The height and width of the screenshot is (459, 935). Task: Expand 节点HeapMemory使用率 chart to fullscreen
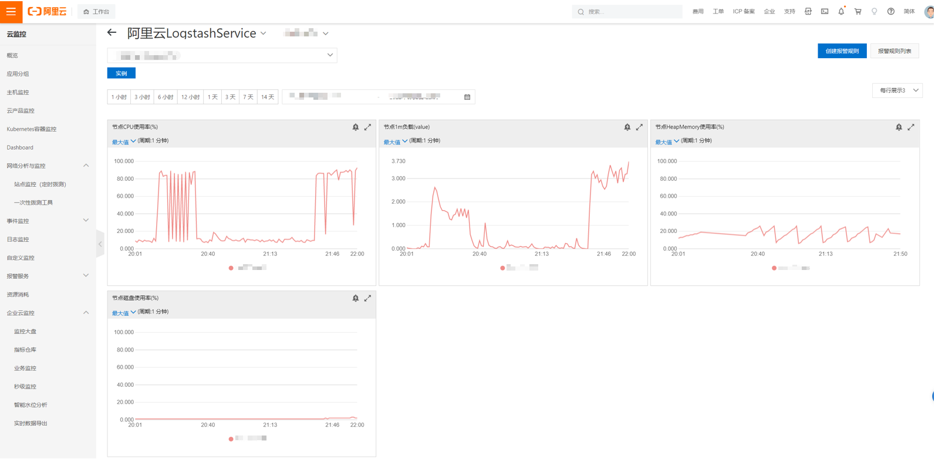[x=911, y=127]
